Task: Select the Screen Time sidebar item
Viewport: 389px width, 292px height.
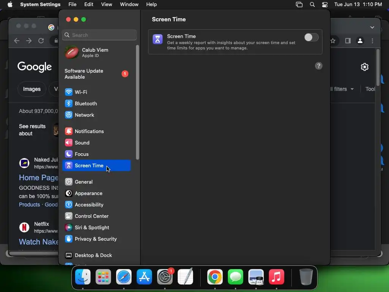Action: tap(96, 166)
